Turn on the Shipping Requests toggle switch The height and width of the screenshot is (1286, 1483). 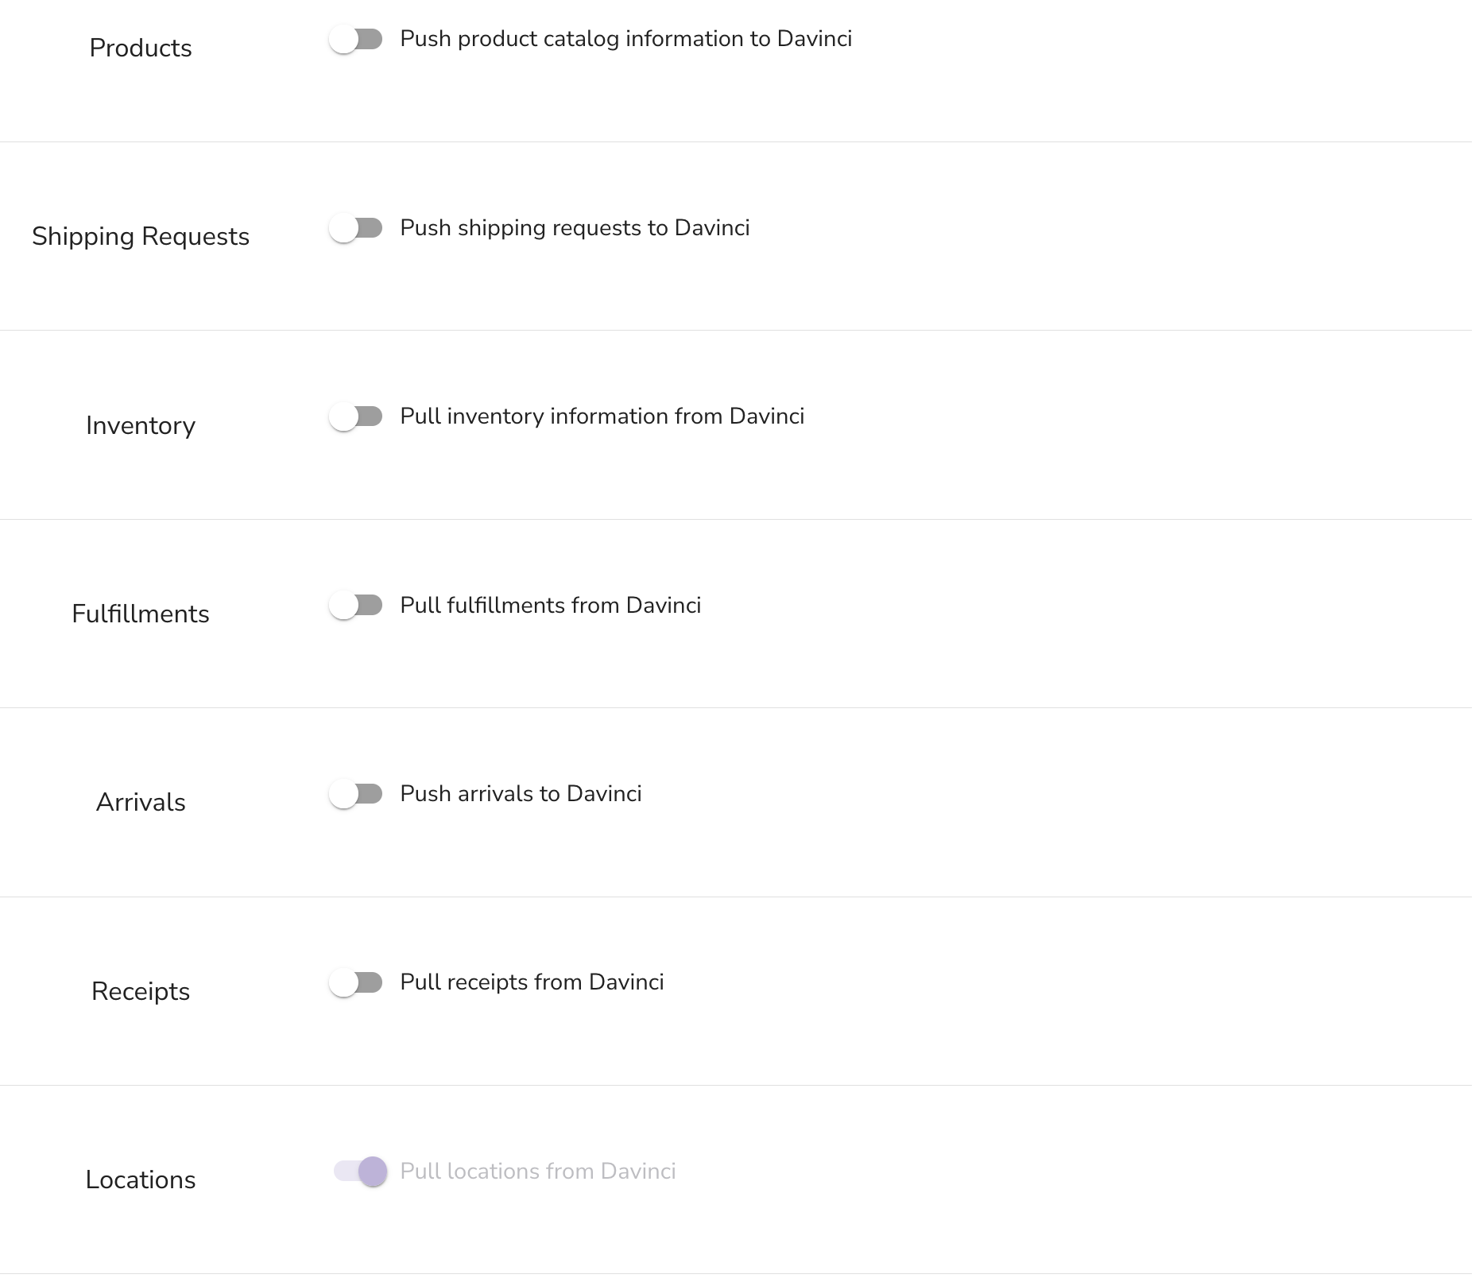point(356,228)
